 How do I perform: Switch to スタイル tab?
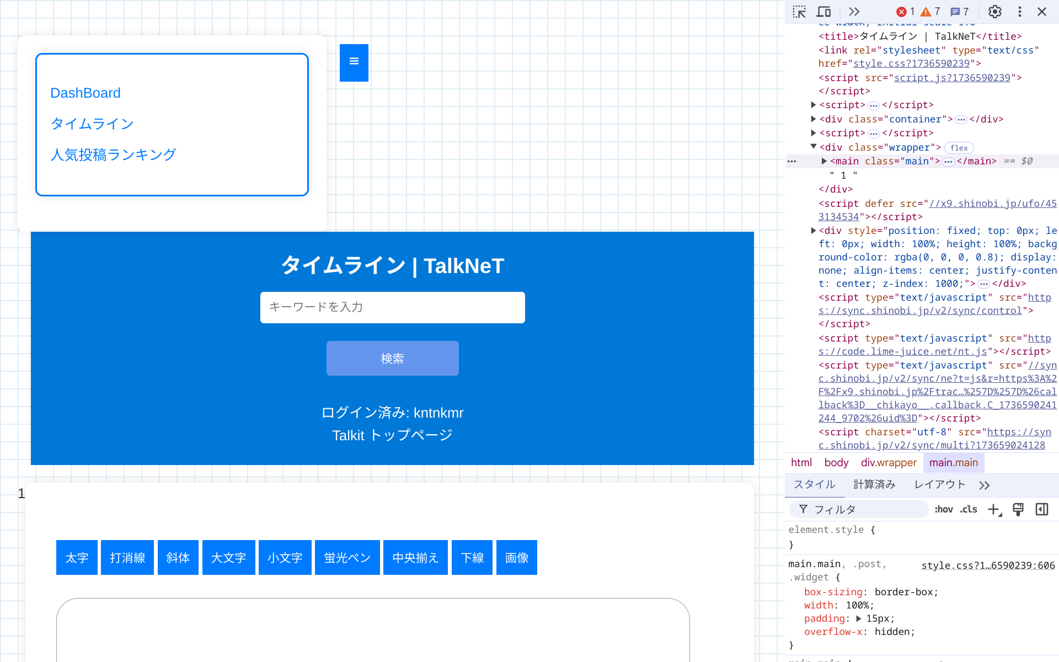[x=815, y=484]
